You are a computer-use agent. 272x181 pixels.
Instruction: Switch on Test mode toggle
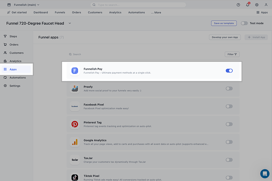[x=244, y=23]
